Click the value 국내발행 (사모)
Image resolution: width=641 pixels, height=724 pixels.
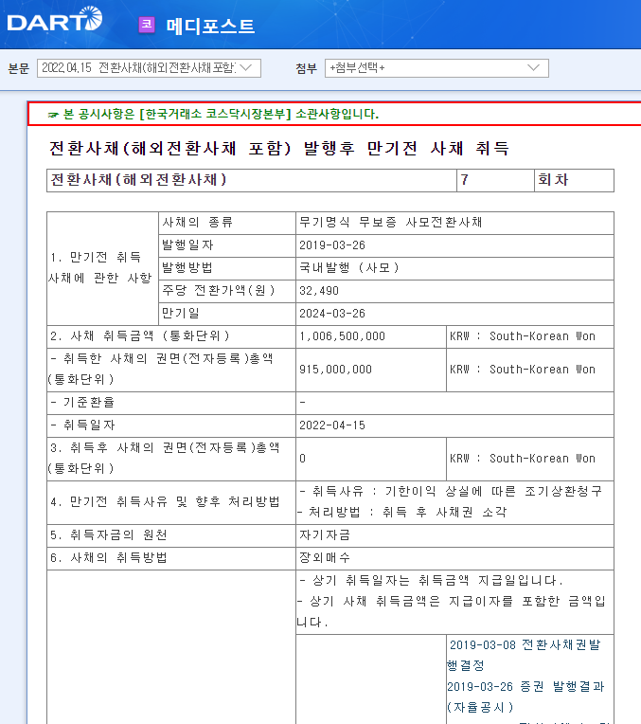click(x=348, y=268)
